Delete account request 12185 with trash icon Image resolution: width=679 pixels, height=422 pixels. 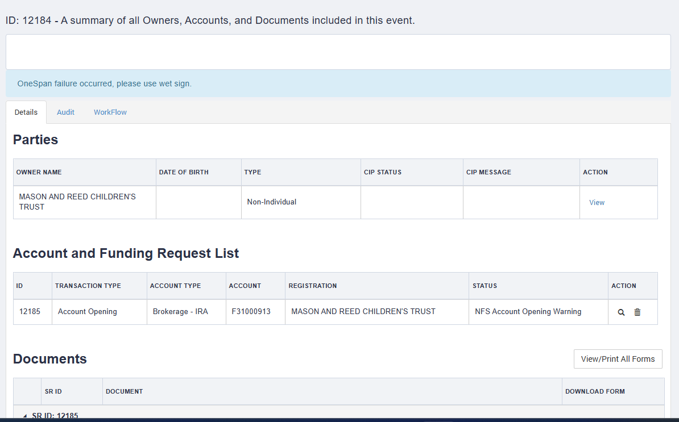coord(637,312)
